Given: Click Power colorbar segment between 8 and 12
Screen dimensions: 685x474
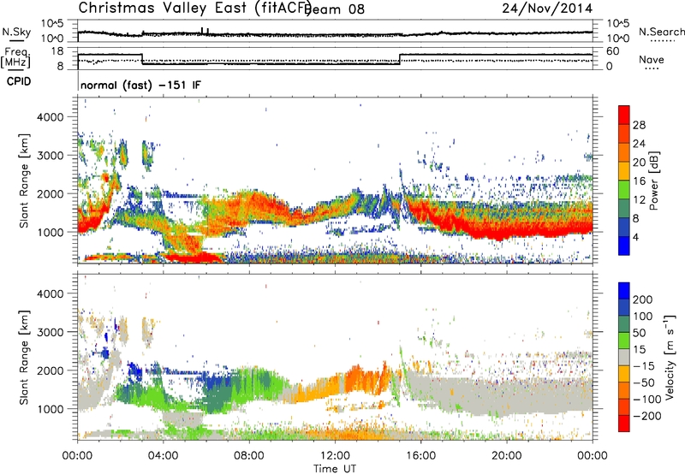Looking at the screenshot, I should coord(624,209).
